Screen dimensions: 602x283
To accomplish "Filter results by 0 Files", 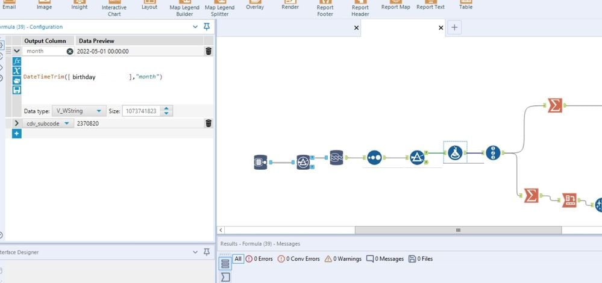I will coord(421,259).
